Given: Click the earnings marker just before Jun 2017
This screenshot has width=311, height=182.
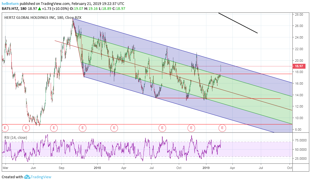Looking at the screenshot, I should pos(26,128).
